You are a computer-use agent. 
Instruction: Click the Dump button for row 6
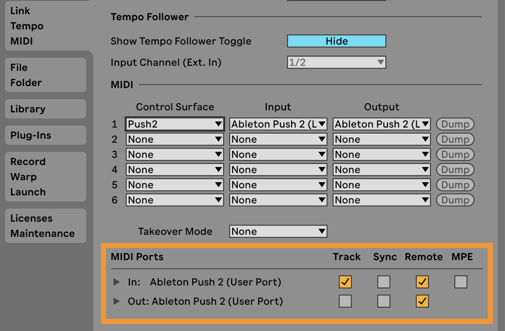[x=455, y=200]
